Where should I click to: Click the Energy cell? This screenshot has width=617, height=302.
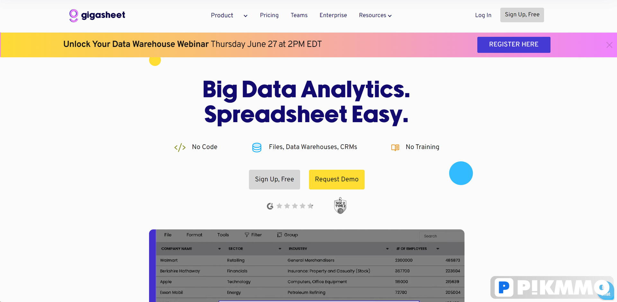tap(234, 293)
